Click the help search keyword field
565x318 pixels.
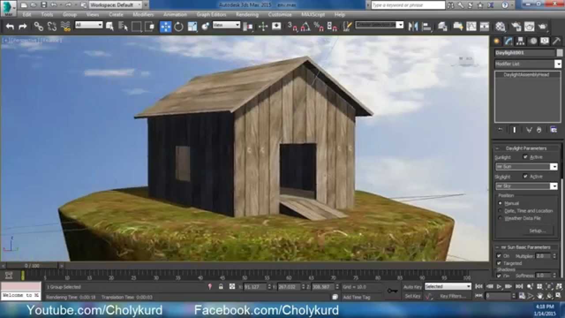408,5
